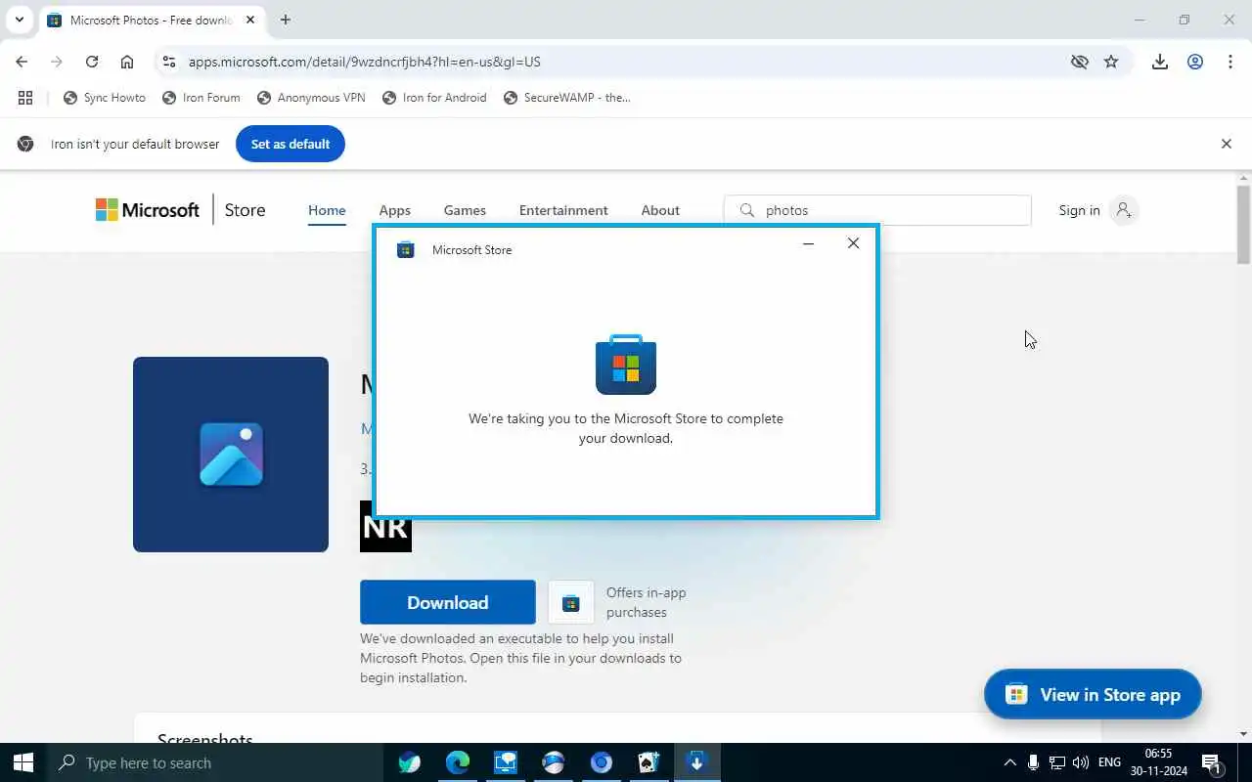Image resolution: width=1252 pixels, height=782 pixels.
Task: Click the page vertical scrollbar
Action: 1244,223
